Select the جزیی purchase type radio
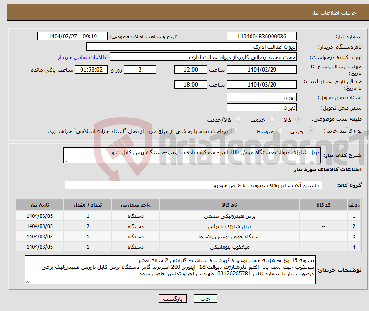 [x=310, y=130]
